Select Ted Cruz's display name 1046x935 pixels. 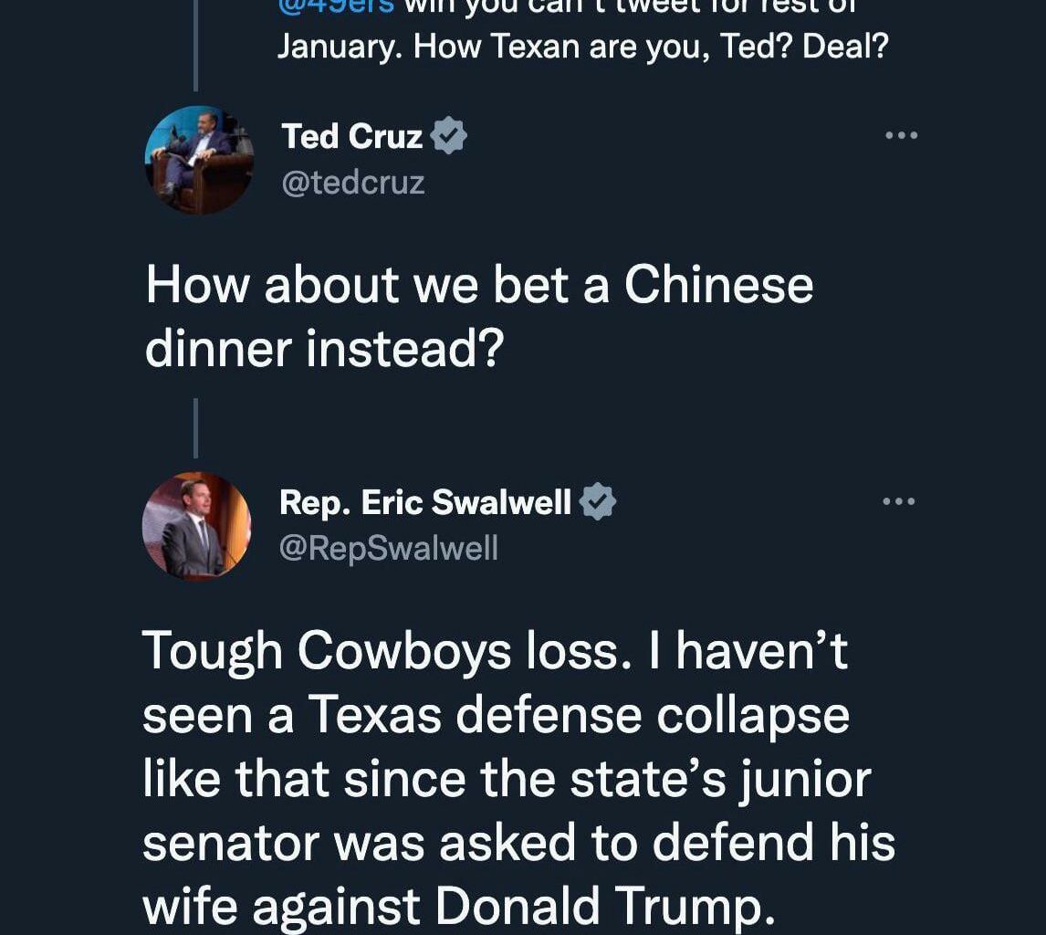click(x=353, y=134)
